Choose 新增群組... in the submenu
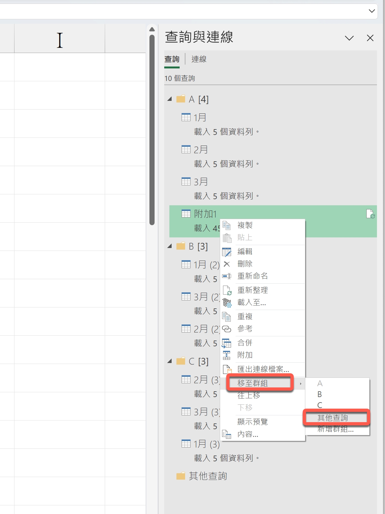 [336, 429]
